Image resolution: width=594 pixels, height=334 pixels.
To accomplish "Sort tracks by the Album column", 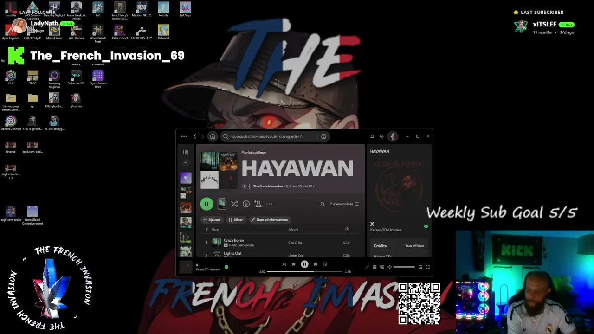I will coord(293,229).
